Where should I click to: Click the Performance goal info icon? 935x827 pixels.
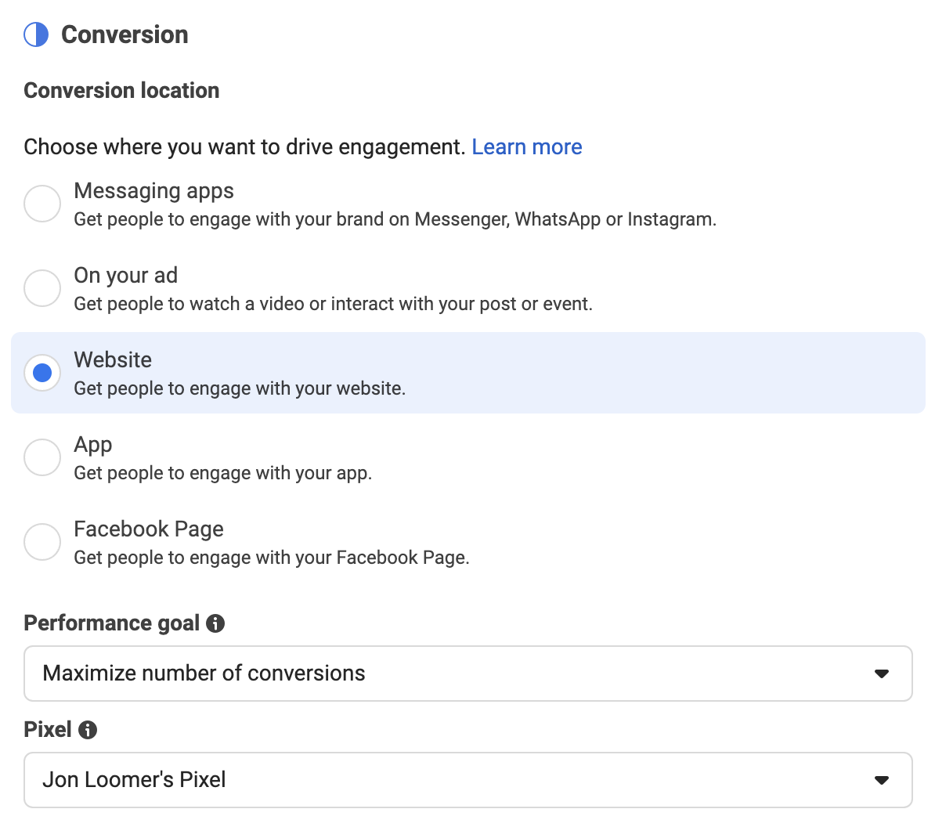point(215,623)
